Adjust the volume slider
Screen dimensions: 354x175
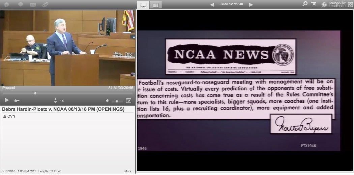117,101
